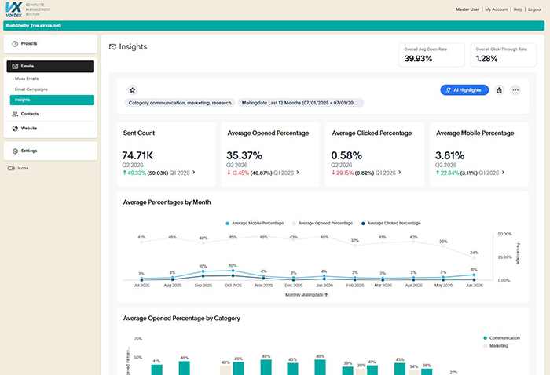Viewport: 550px width, 375px height.
Task: Click the 35.37% opened percentage value
Action: point(244,155)
